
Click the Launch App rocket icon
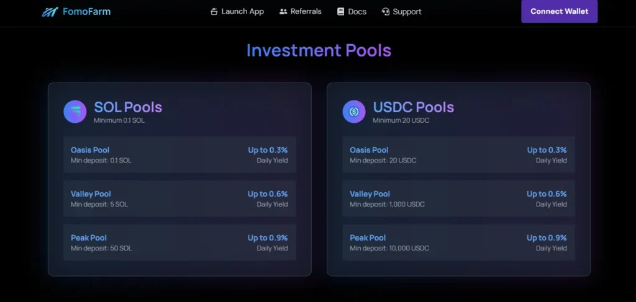214,12
